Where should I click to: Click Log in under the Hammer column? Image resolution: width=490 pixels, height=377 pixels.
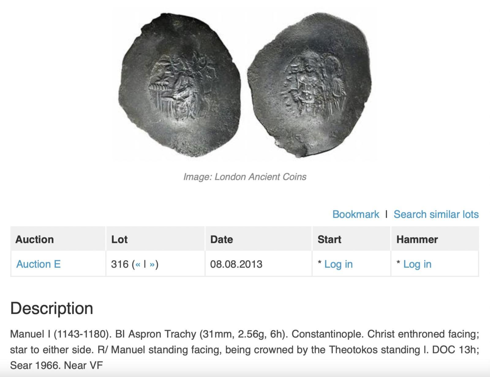point(417,264)
